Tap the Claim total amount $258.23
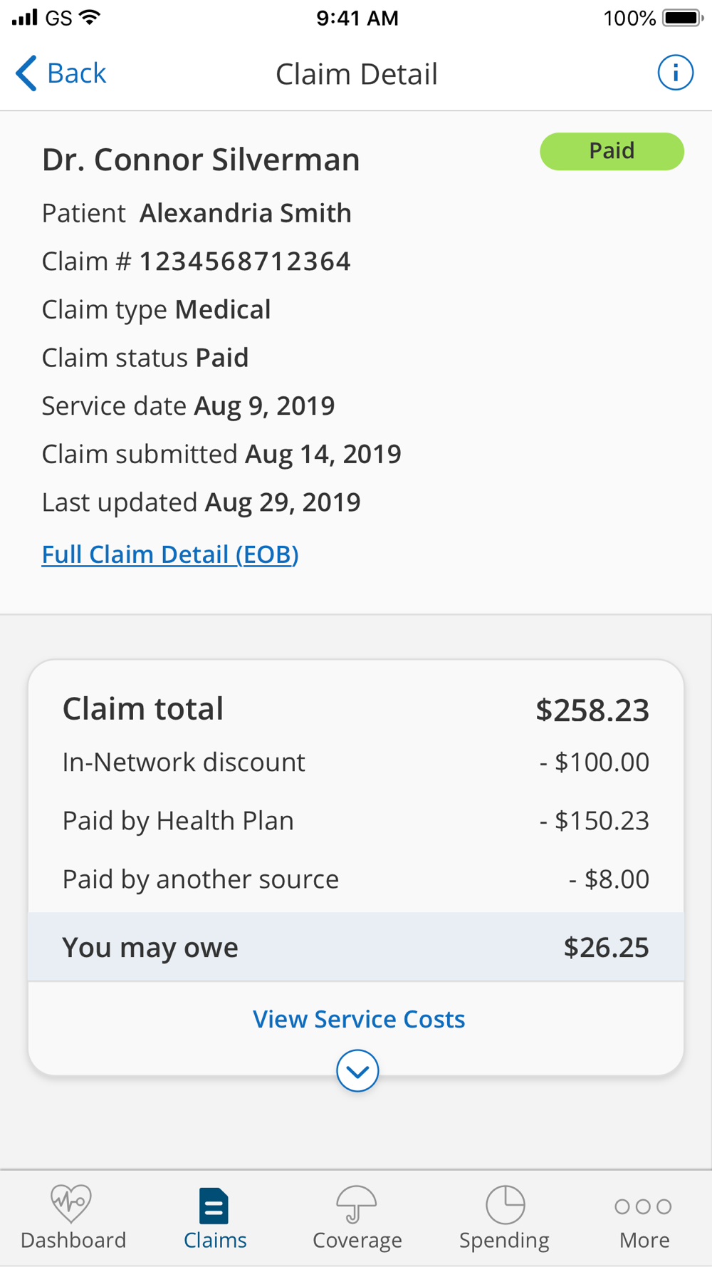Viewport: 712px width, 1267px height. coord(592,710)
